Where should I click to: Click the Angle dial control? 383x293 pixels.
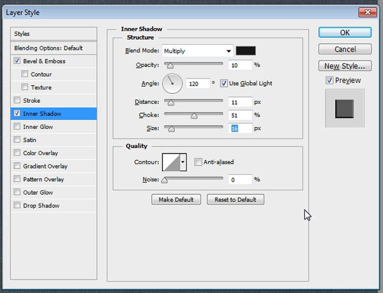[x=172, y=82]
